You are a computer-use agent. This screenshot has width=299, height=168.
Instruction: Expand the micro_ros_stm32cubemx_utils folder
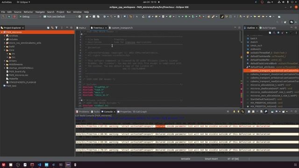point(5,43)
